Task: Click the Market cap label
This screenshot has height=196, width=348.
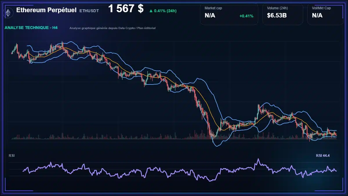Action: coord(214,8)
